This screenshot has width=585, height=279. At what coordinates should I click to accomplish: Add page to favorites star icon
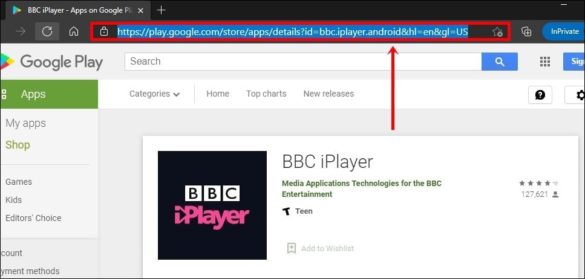point(497,31)
